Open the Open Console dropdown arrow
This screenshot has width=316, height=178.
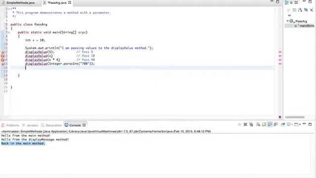pos(300,125)
